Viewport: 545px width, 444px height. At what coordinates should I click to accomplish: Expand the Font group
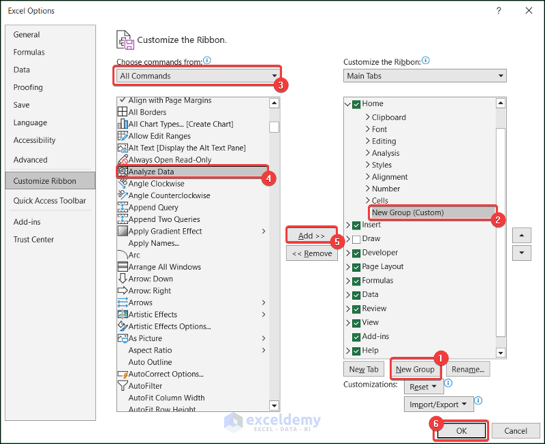pos(368,129)
